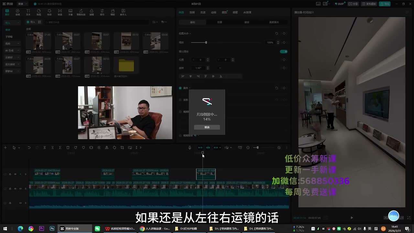This screenshot has height=233, width=414.
Task: Open the 特效 effects tab
Action: tap(49, 12)
